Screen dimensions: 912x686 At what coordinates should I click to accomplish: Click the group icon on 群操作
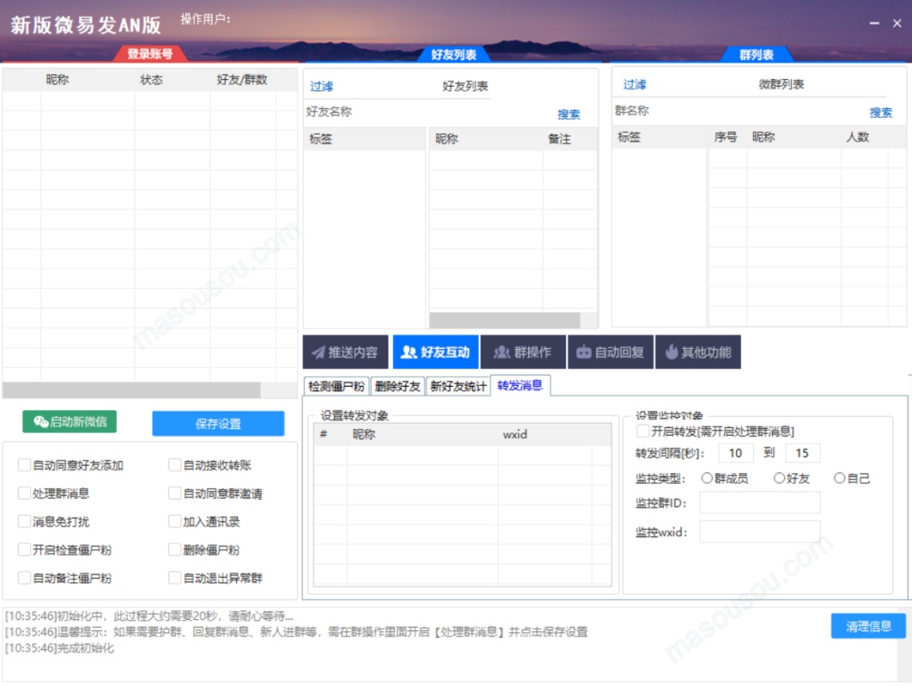[x=501, y=352]
